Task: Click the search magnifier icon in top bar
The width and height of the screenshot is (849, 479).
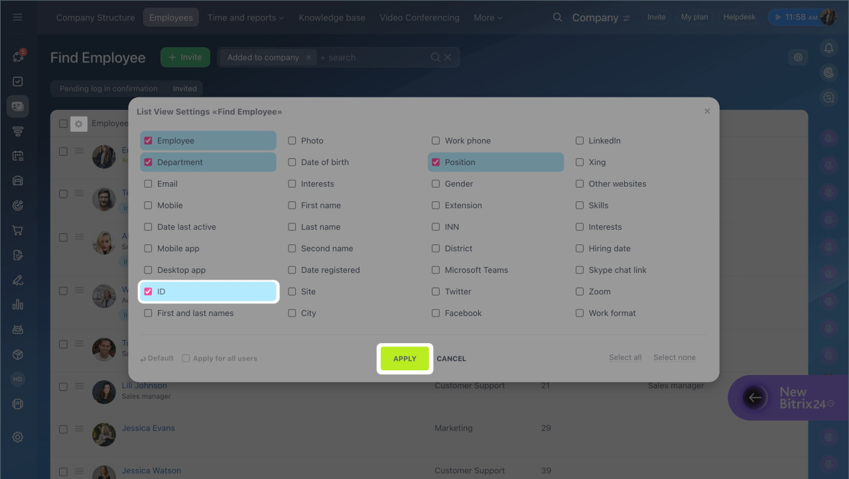Action: click(x=557, y=17)
